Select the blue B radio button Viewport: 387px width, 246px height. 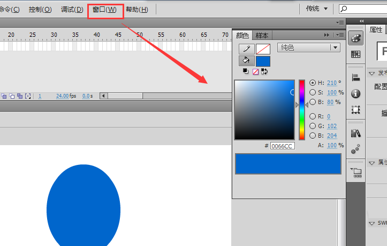click(x=313, y=136)
